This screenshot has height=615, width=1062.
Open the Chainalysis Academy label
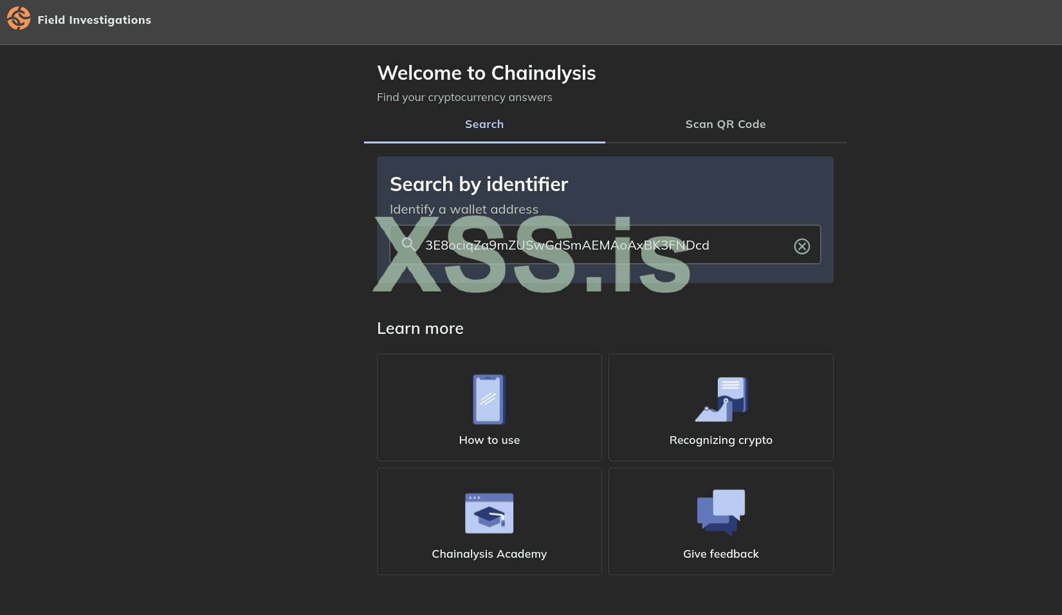[x=490, y=555]
